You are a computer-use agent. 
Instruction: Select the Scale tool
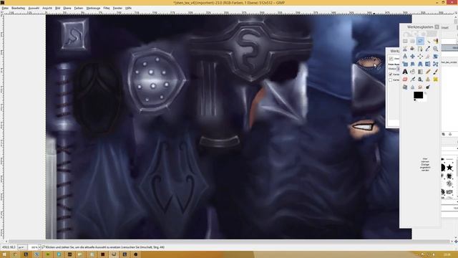tap(405, 64)
